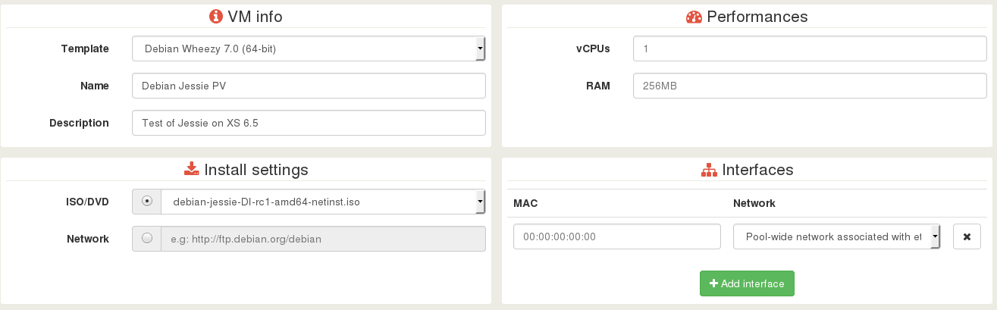The width and height of the screenshot is (997, 310).
Task: Open the ISO/DVD image dropdown
Action: 323,202
